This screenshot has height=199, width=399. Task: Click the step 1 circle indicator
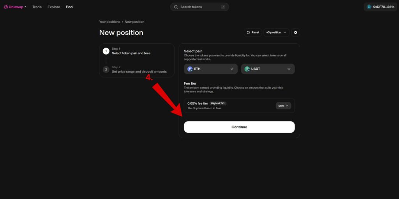click(x=106, y=51)
